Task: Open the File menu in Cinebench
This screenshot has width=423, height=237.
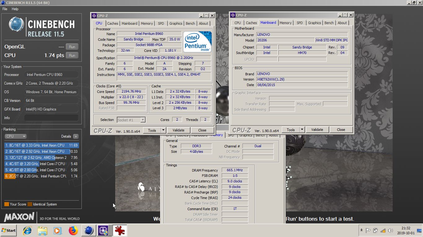Action: point(5,9)
